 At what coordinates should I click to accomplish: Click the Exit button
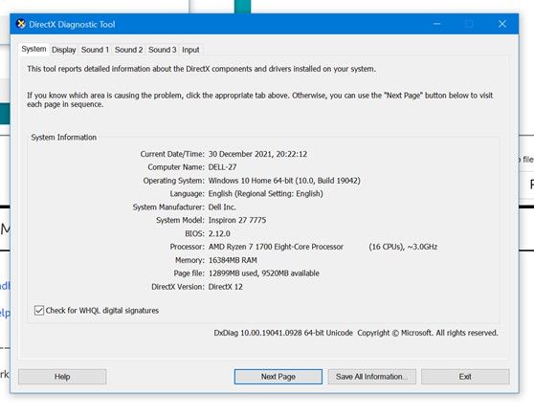coord(465,377)
